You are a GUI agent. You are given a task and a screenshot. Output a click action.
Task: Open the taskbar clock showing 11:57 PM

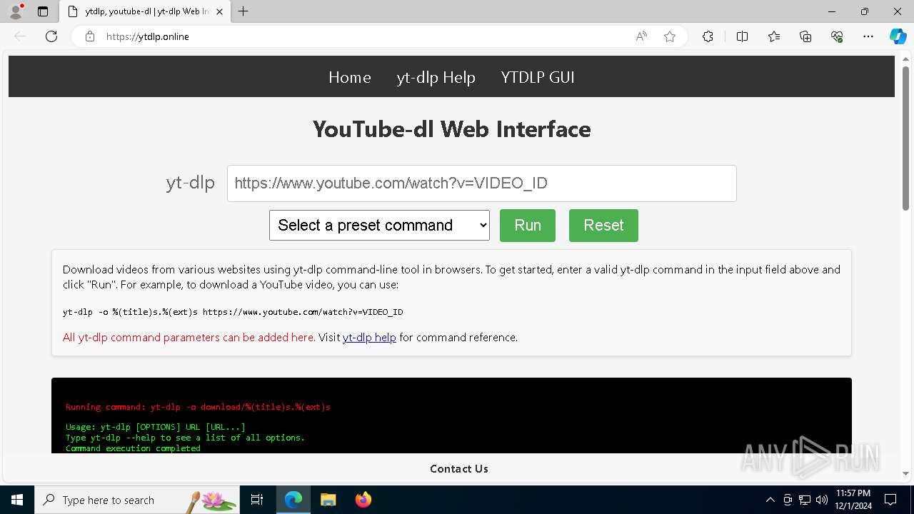pos(853,500)
